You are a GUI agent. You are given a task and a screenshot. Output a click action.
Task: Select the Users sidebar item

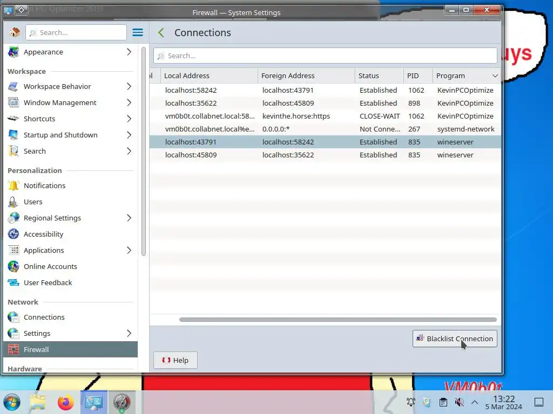pyautogui.click(x=71, y=202)
